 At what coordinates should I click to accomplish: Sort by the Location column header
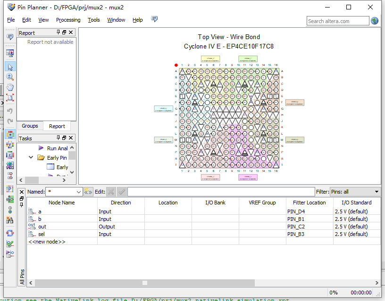click(168, 203)
